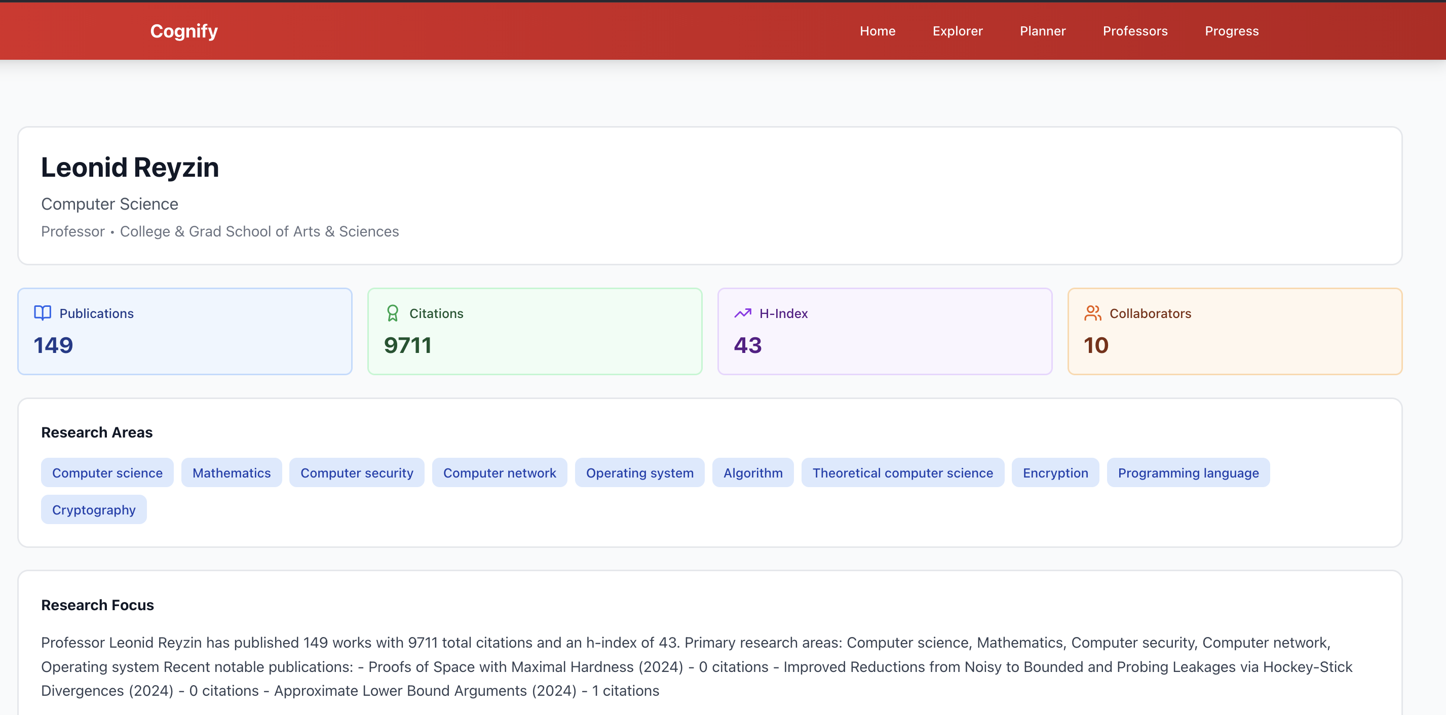Select the Operating system tag
1446x715 pixels.
(639, 472)
